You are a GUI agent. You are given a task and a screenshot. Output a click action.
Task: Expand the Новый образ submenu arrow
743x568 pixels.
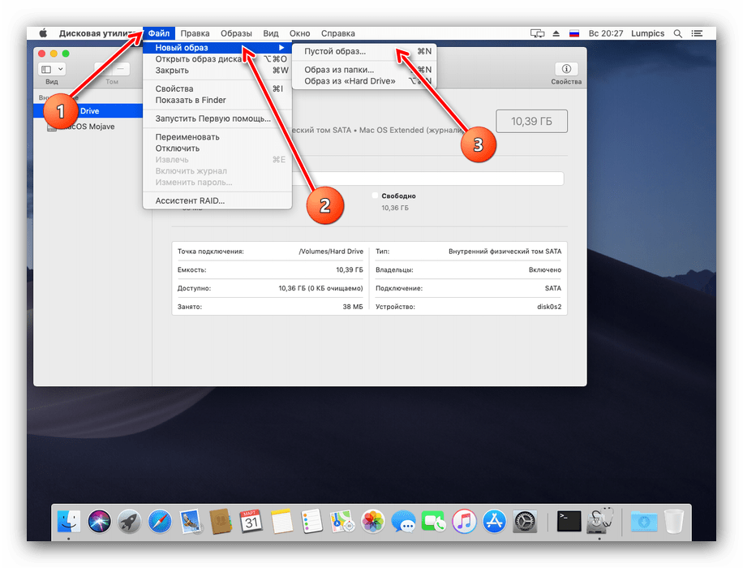point(284,48)
